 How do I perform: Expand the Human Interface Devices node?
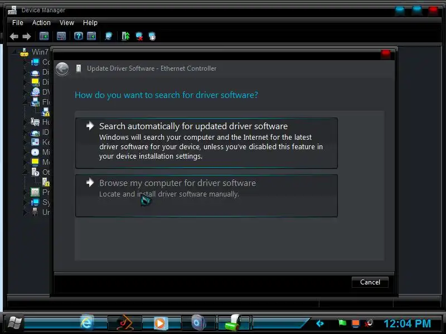tap(25, 122)
